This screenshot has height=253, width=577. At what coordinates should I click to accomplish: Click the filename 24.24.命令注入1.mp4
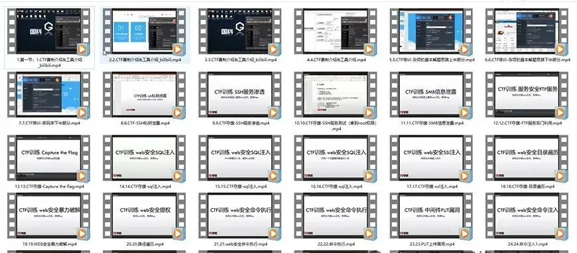[x=527, y=244]
